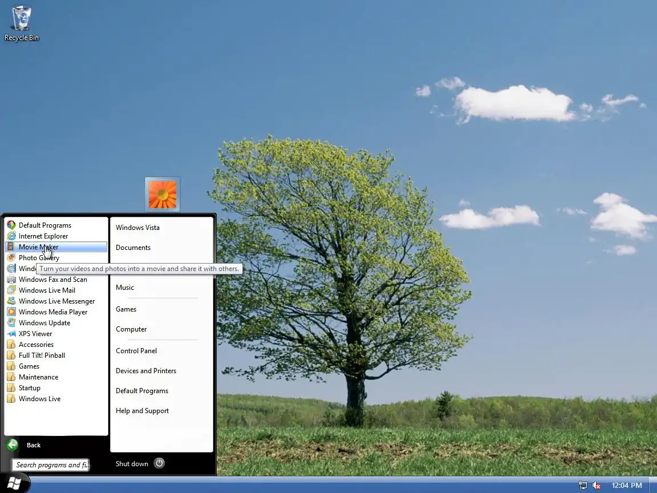Screen dimensions: 657x493
Task: Click the Windows Live Mail icon
Action: click(11, 290)
